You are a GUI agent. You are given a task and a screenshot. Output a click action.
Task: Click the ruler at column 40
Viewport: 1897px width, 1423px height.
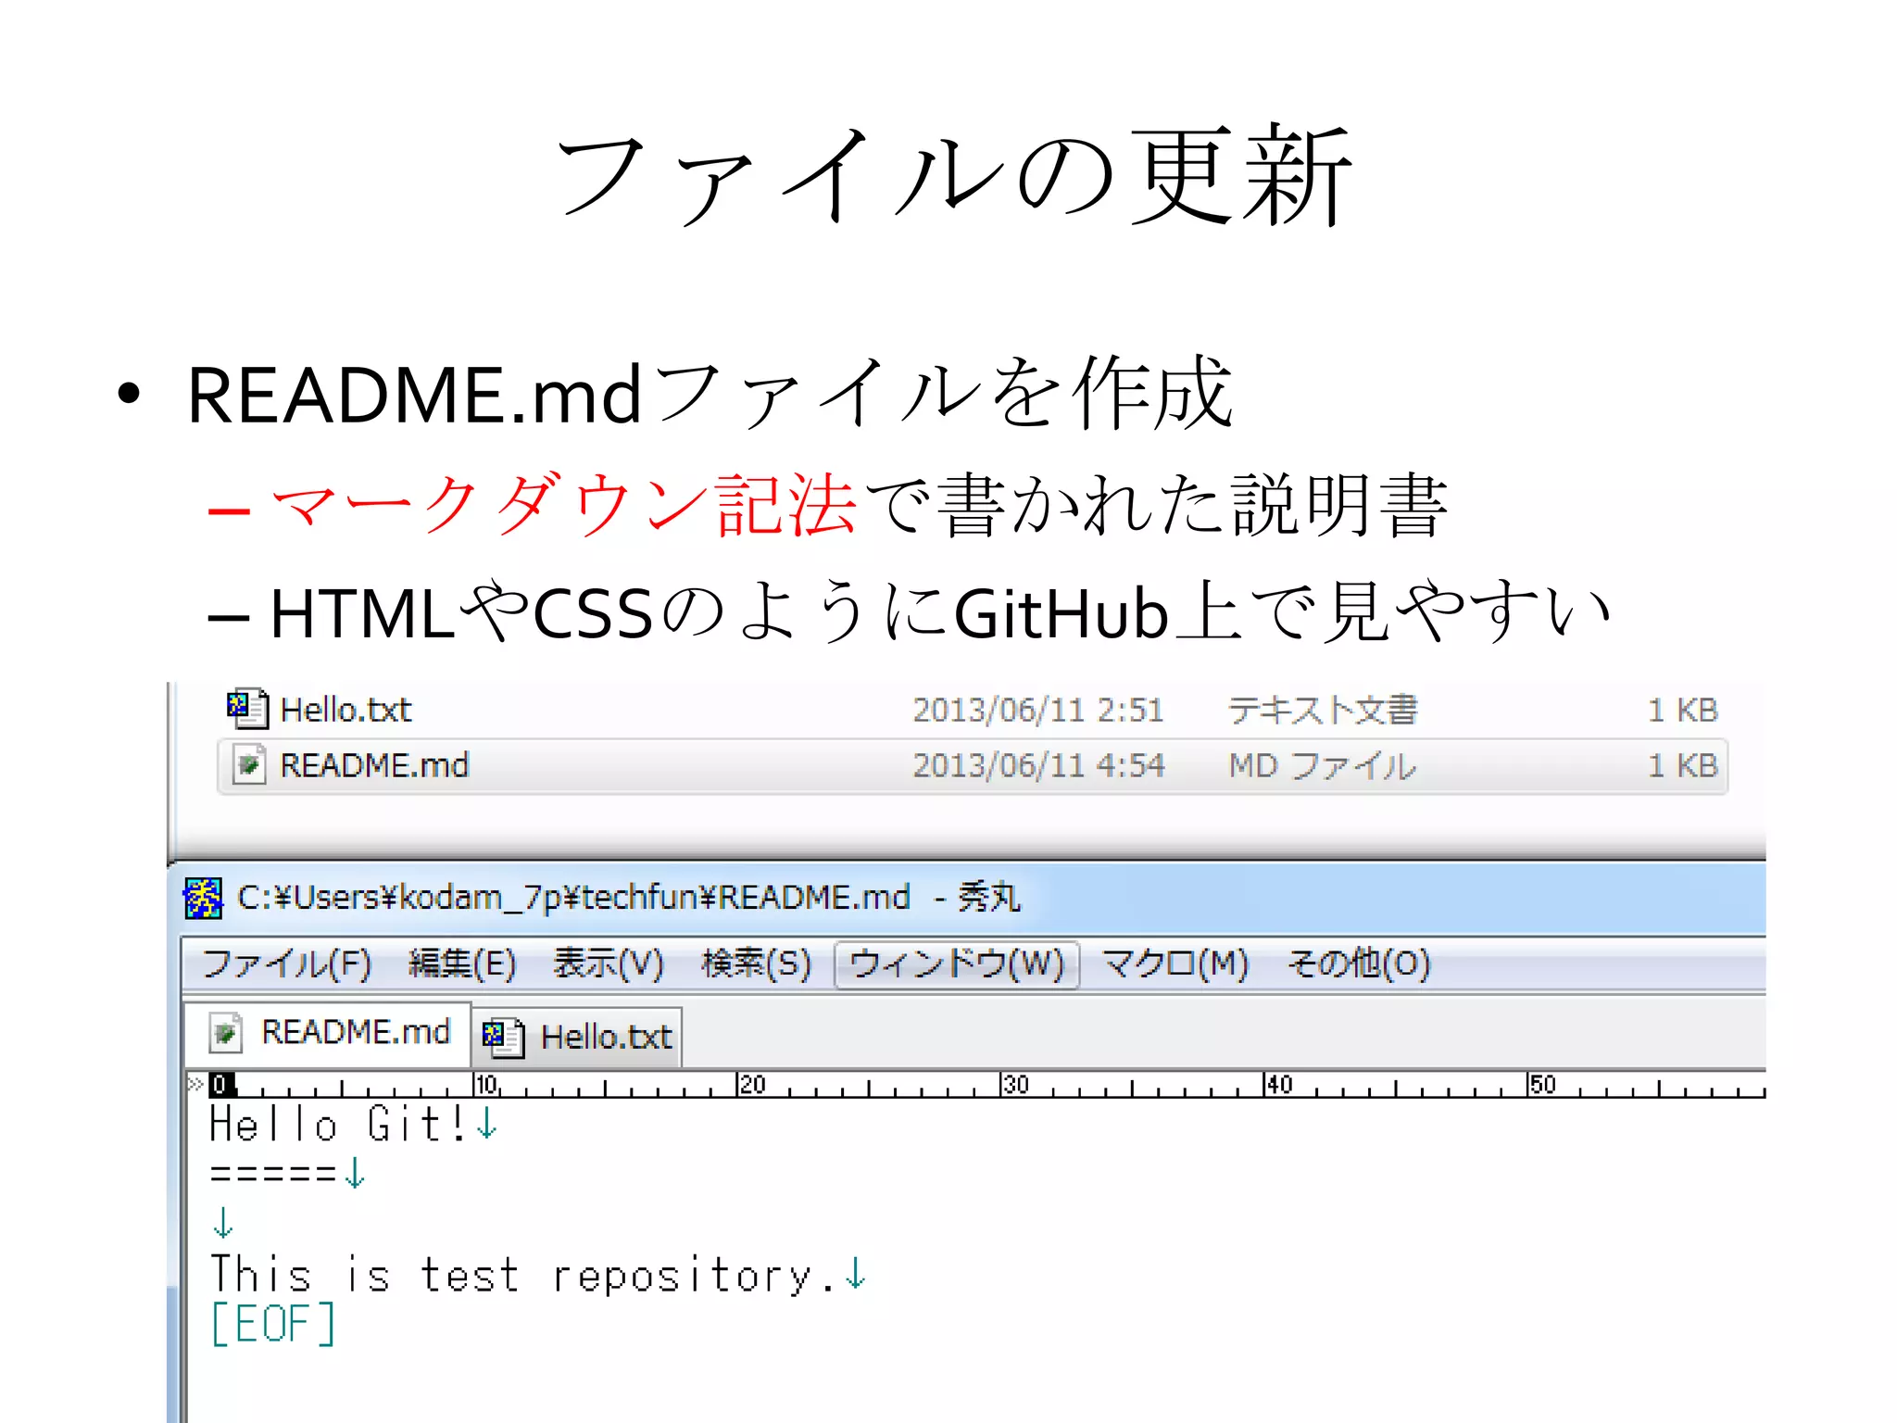1279,1084
